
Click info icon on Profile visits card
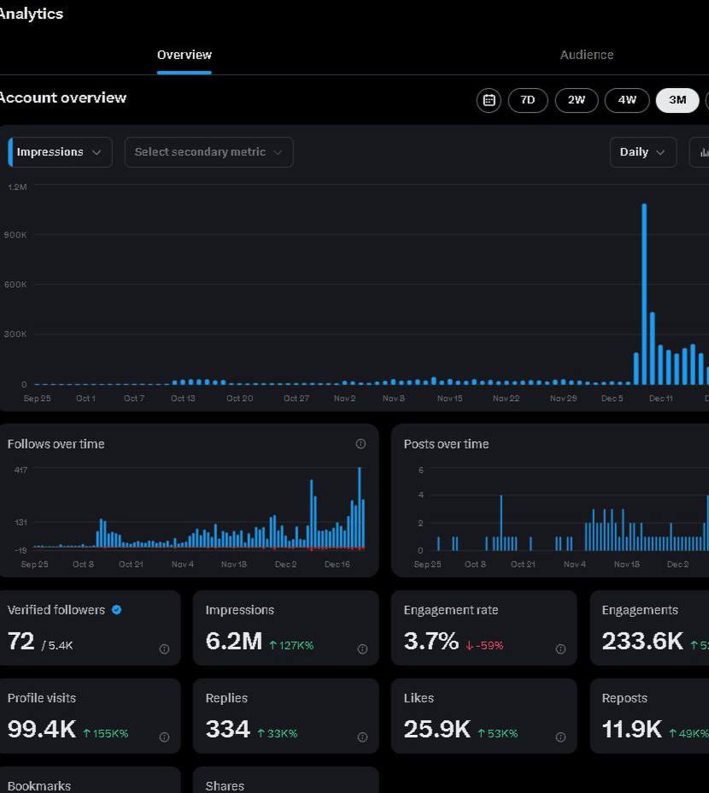pos(164,737)
